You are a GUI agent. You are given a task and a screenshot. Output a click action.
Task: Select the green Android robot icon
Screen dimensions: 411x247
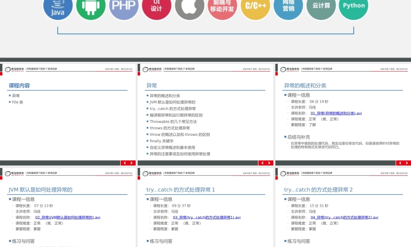coord(91,7)
